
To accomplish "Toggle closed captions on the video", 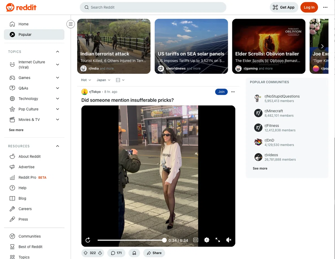I will click(x=196, y=240).
